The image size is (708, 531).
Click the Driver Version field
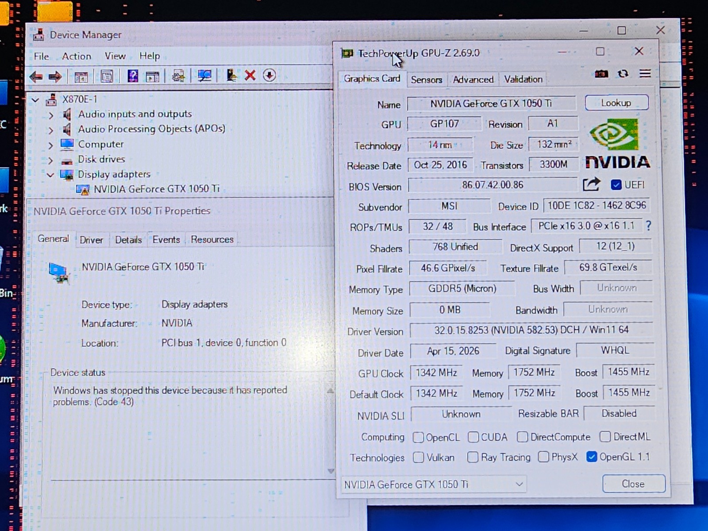pos(531,330)
